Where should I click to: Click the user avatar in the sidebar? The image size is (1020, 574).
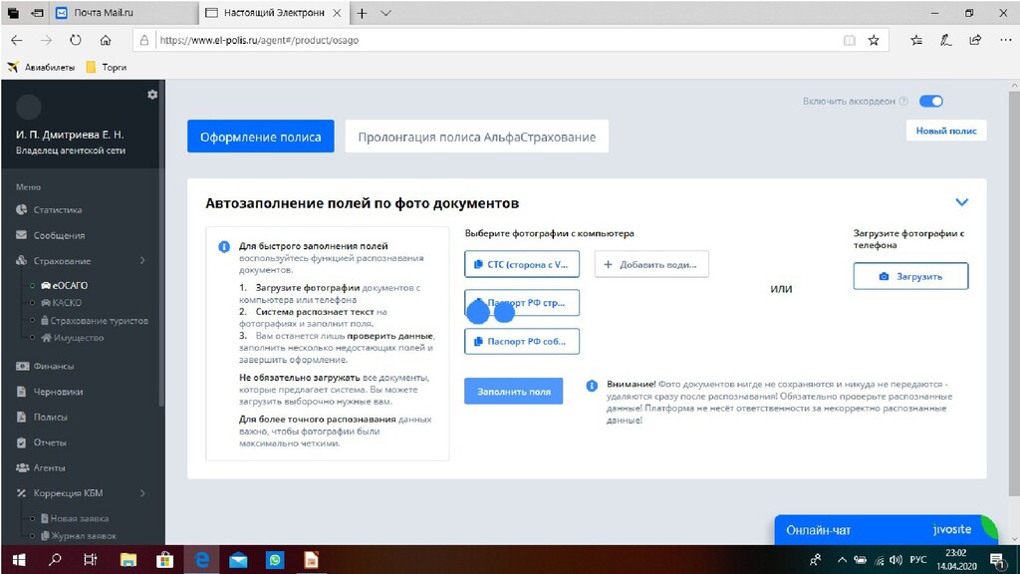[x=28, y=107]
